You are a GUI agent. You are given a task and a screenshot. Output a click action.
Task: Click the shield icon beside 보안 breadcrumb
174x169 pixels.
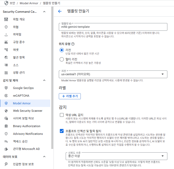click(x=6, y=3)
